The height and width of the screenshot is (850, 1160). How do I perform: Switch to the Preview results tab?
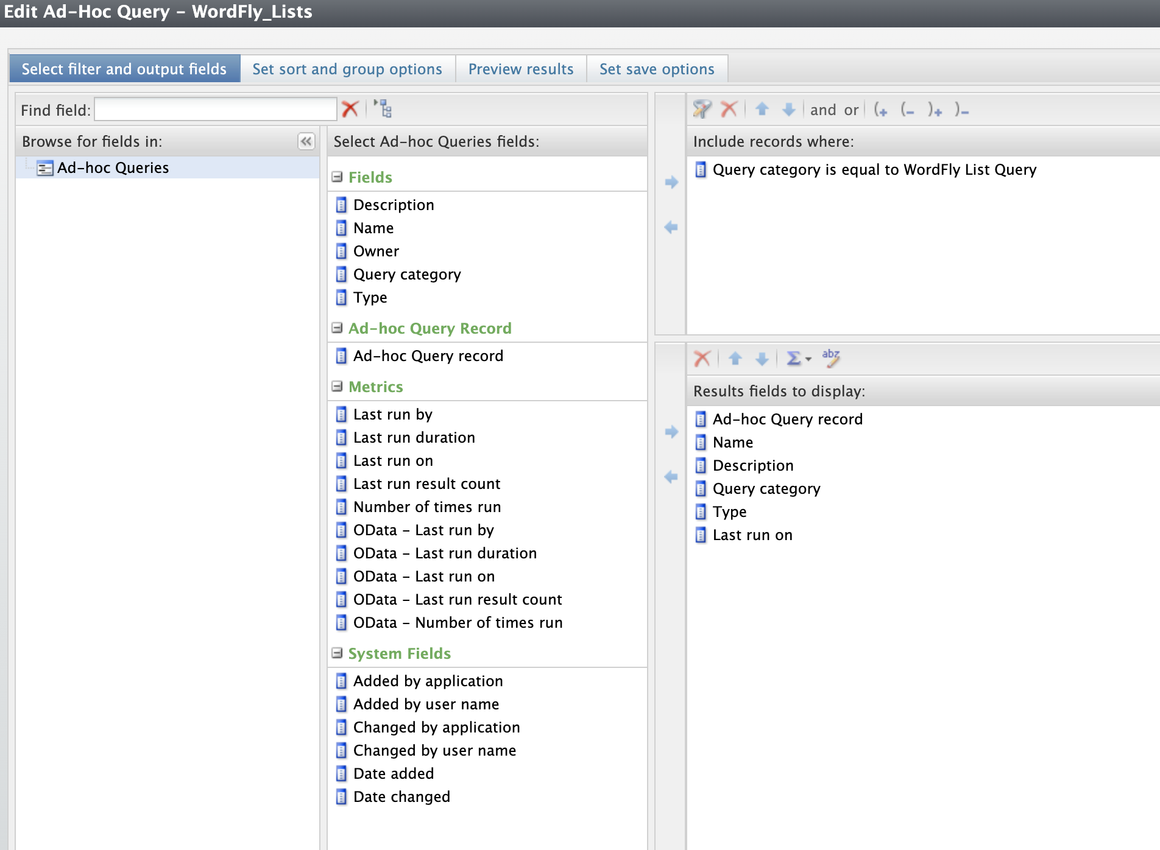[521, 69]
